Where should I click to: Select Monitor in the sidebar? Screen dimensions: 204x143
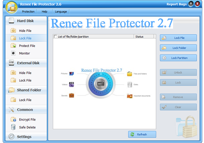(x=26, y=53)
